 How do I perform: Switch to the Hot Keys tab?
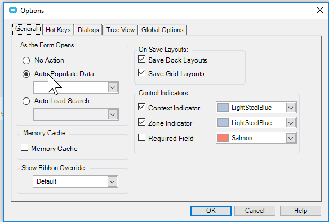pyautogui.click(x=58, y=30)
